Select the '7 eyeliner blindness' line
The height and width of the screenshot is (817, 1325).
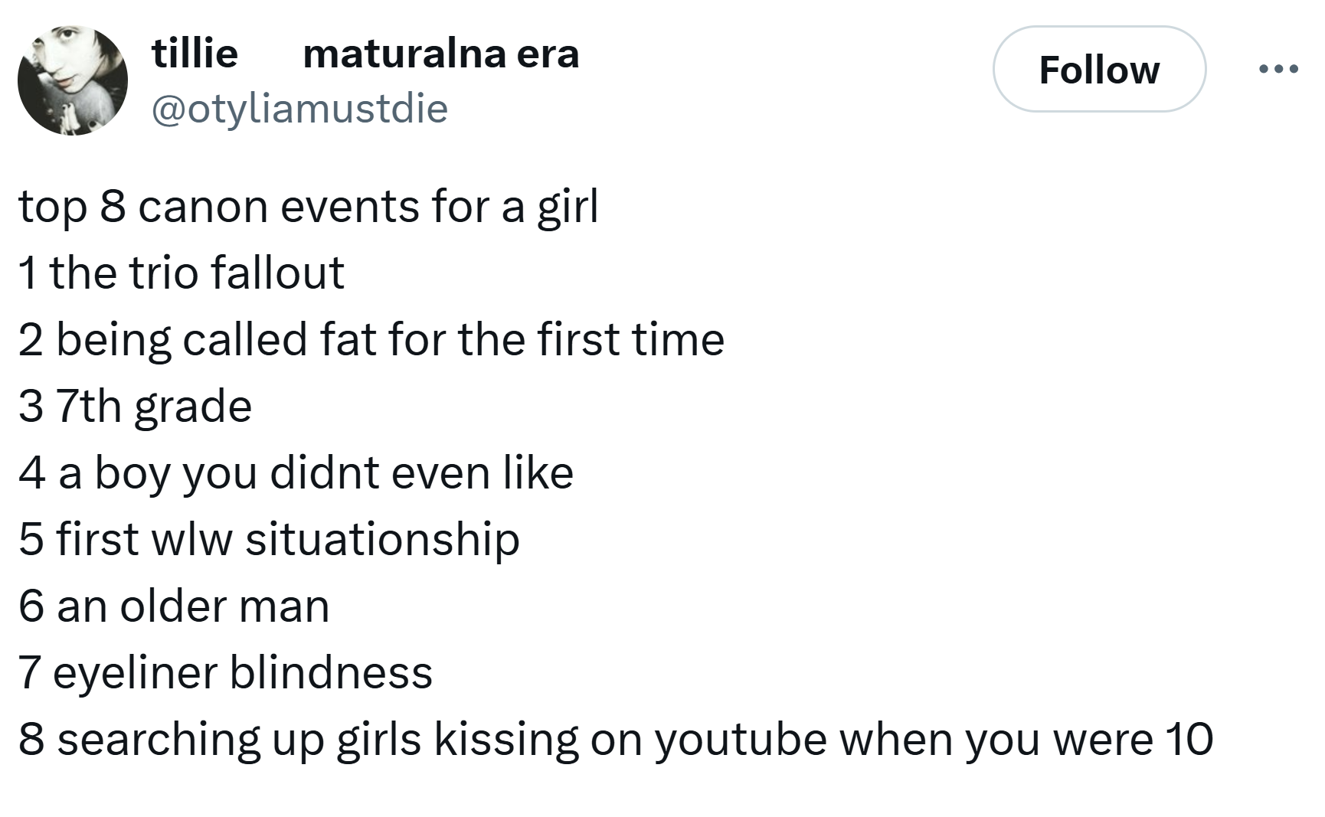point(225,672)
